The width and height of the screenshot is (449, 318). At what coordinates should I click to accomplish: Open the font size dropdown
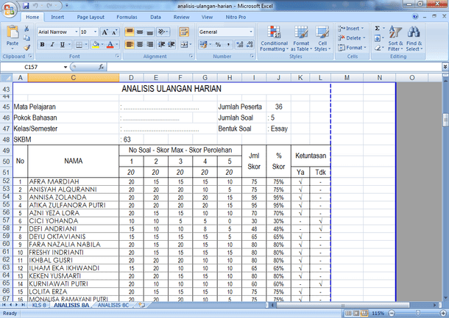[x=96, y=32]
